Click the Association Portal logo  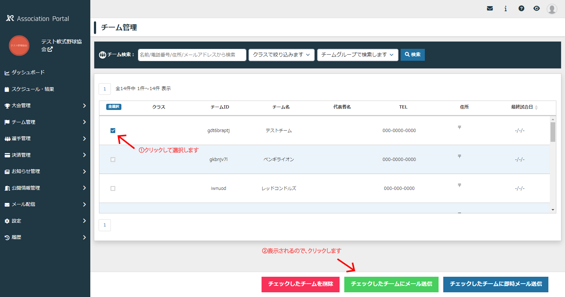[x=38, y=18]
